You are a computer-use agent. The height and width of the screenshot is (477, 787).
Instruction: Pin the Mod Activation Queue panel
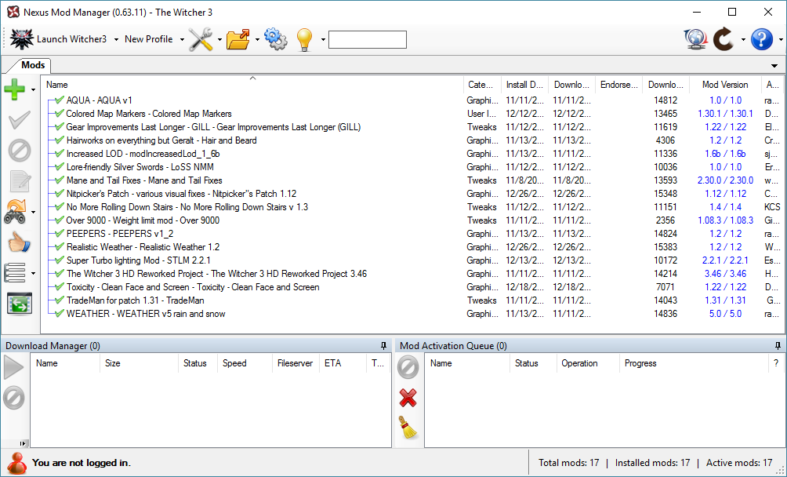pos(778,345)
